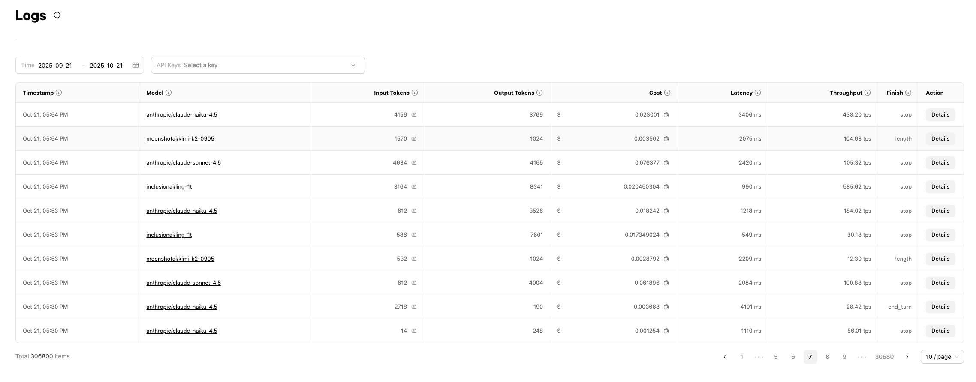Click the cost icon beside 0.023001

666,115
